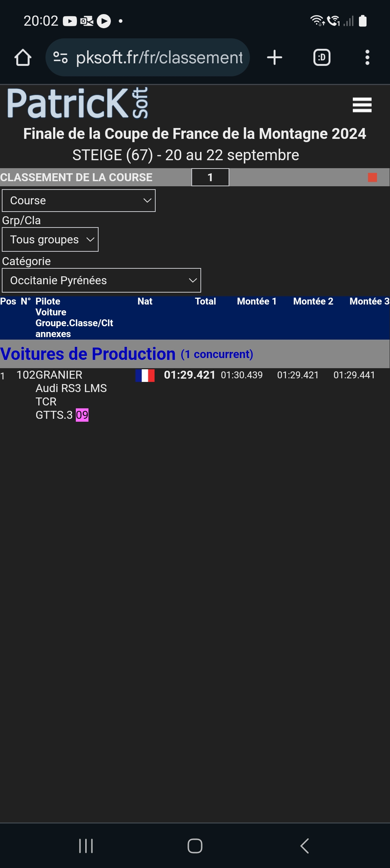The image size is (390, 868).
Task: Tap the YouTube notification icon in status bar
Action: 70,21
